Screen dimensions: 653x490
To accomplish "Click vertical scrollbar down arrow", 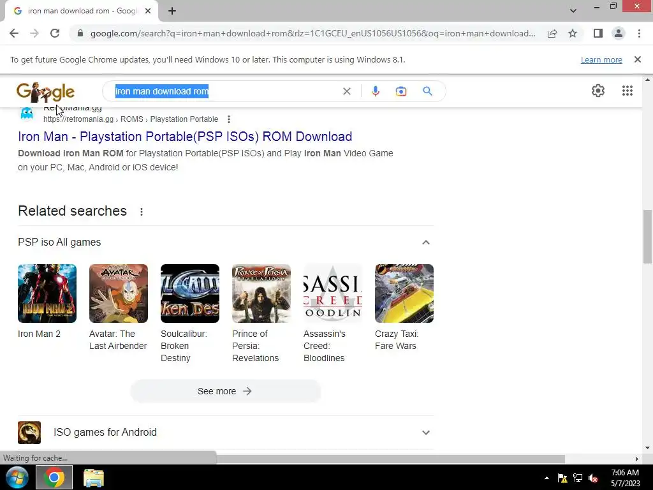I will click(647, 448).
